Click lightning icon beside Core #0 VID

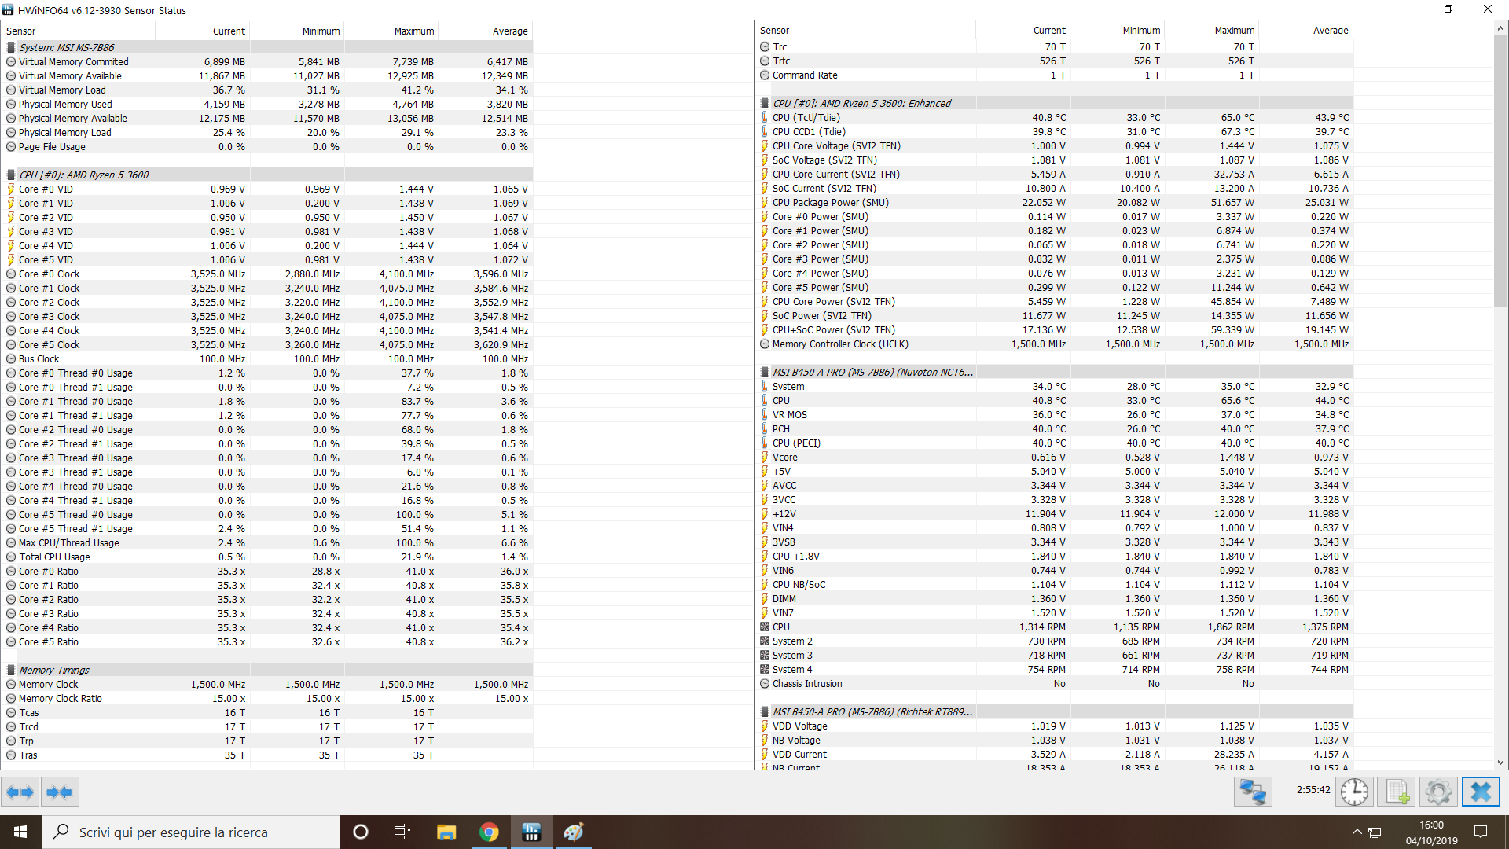click(x=11, y=189)
